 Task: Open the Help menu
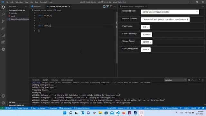[51, 2]
